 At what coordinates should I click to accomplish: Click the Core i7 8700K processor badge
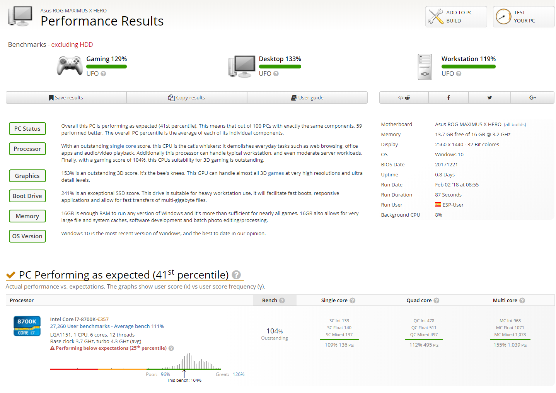click(27, 326)
